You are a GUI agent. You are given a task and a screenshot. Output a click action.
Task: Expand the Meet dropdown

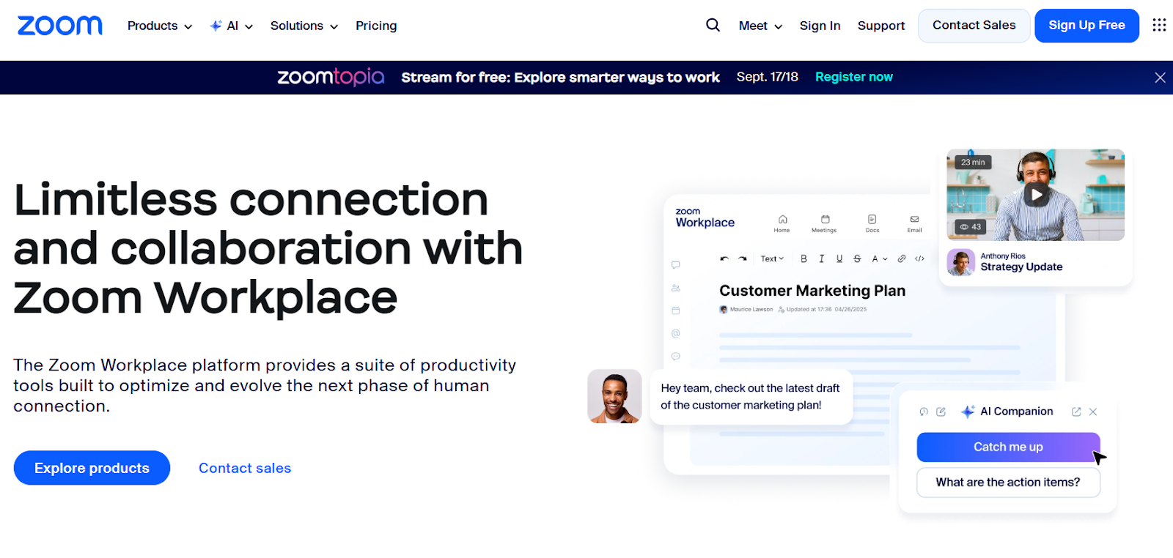[761, 26]
